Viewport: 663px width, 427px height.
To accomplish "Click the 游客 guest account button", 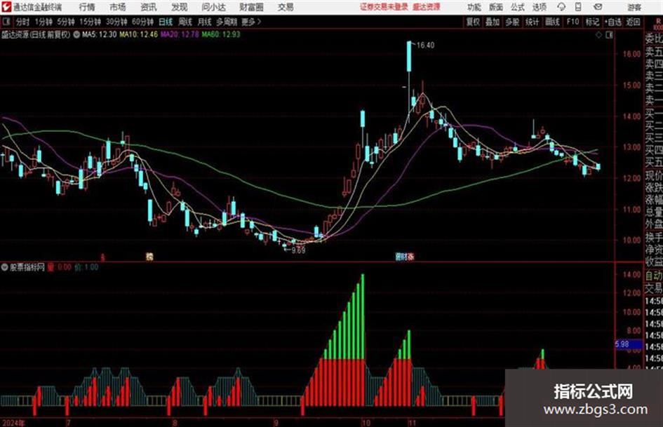I will coord(634,7).
